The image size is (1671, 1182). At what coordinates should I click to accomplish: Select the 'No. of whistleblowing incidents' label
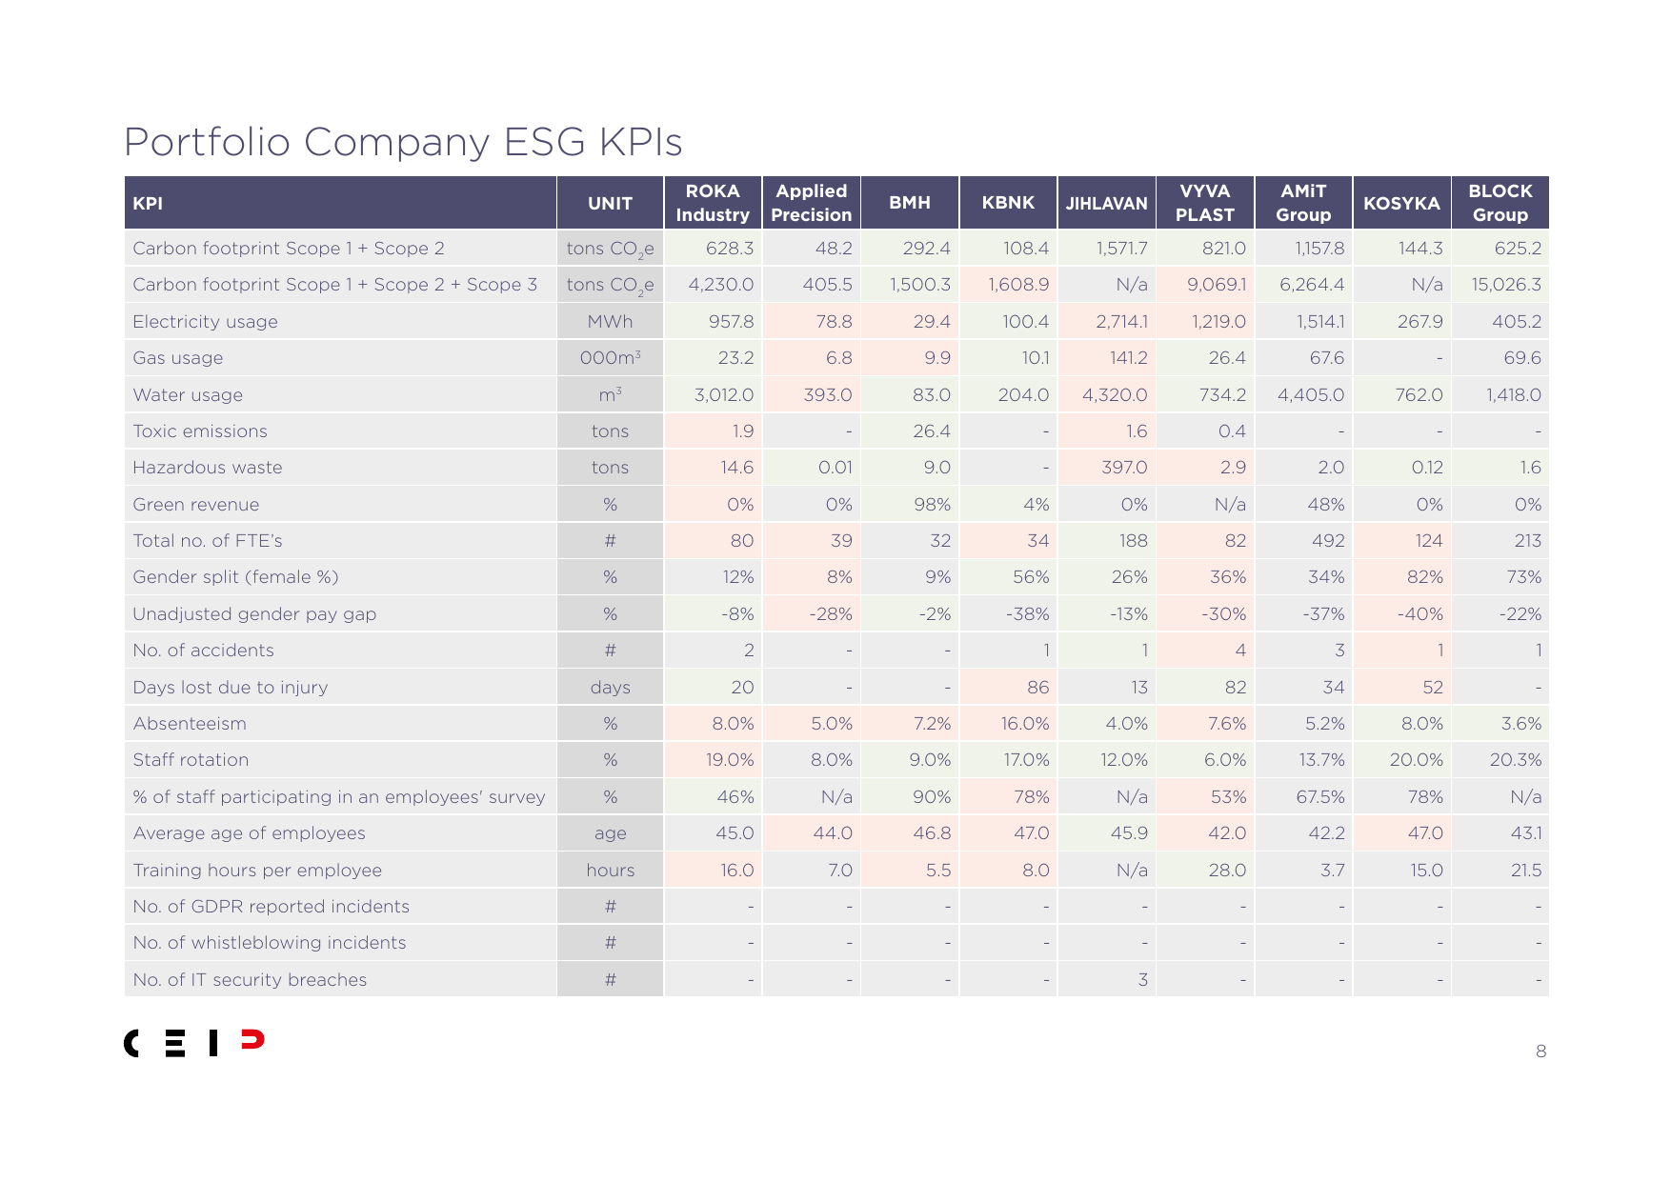coord(270,943)
